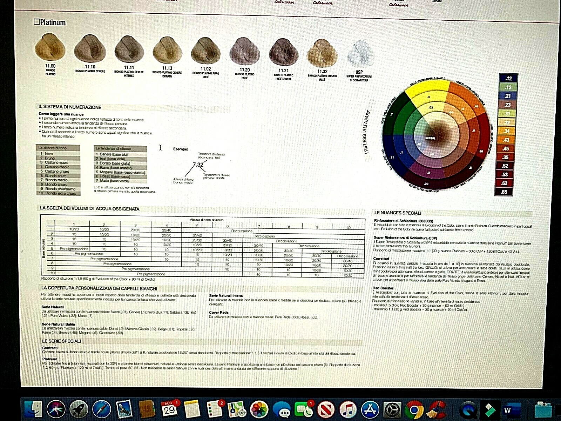Image resolution: width=561 pixels, height=421 pixels.
Task: Click the 7.32 example number
Action: pos(198,165)
